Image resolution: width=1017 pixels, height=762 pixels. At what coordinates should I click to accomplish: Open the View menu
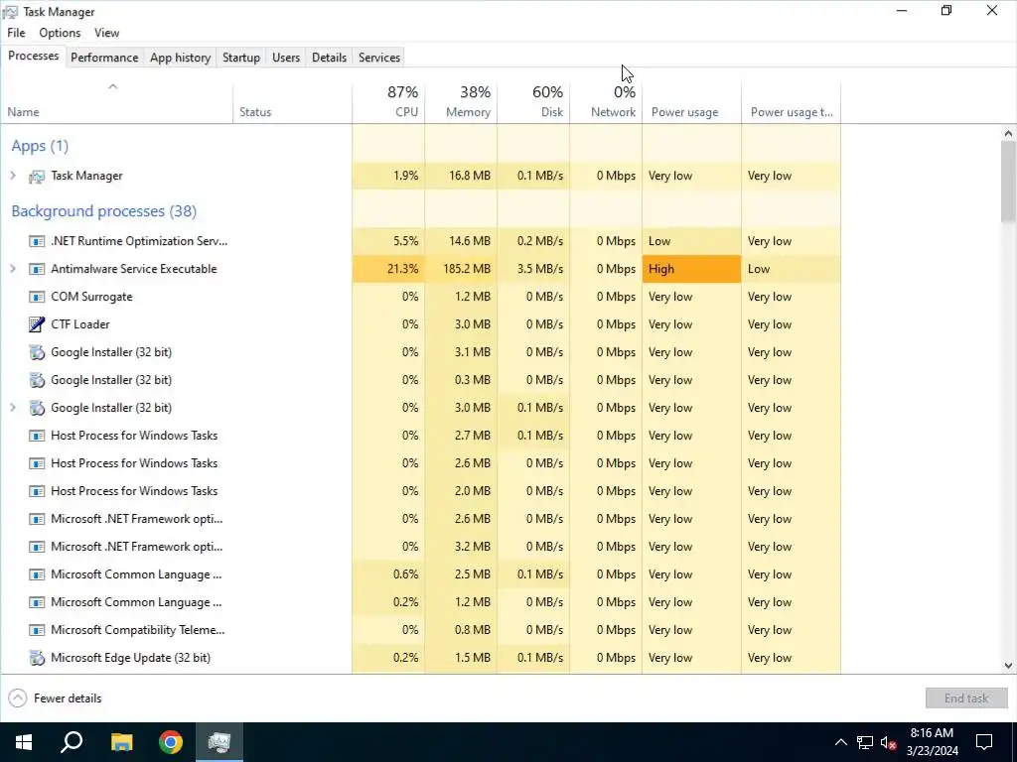106,33
